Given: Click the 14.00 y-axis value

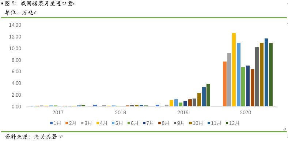Looking at the screenshot, I should (15, 25).
